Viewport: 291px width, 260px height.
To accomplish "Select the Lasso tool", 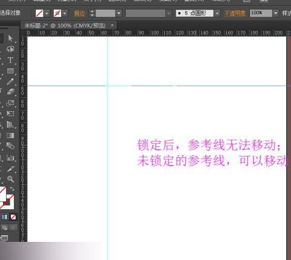I will [x=10, y=49].
